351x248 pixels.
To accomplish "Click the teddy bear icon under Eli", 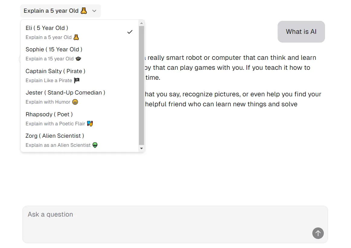I will coord(76,37).
